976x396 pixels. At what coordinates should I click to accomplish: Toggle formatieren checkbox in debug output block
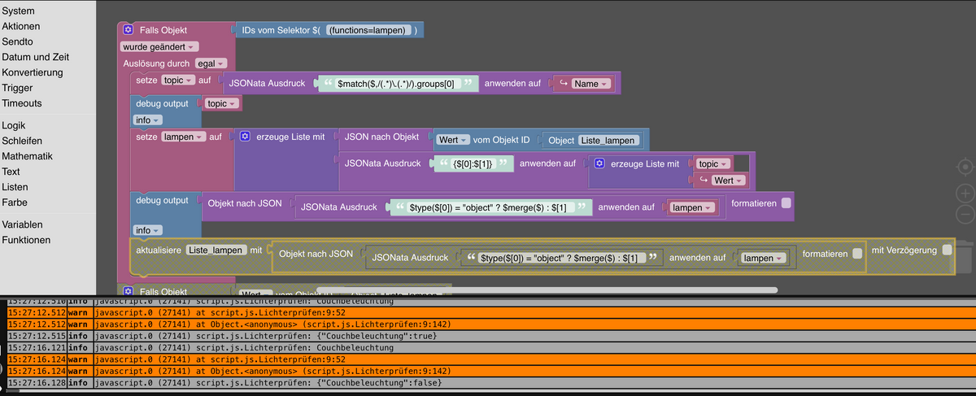pyautogui.click(x=786, y=203)
